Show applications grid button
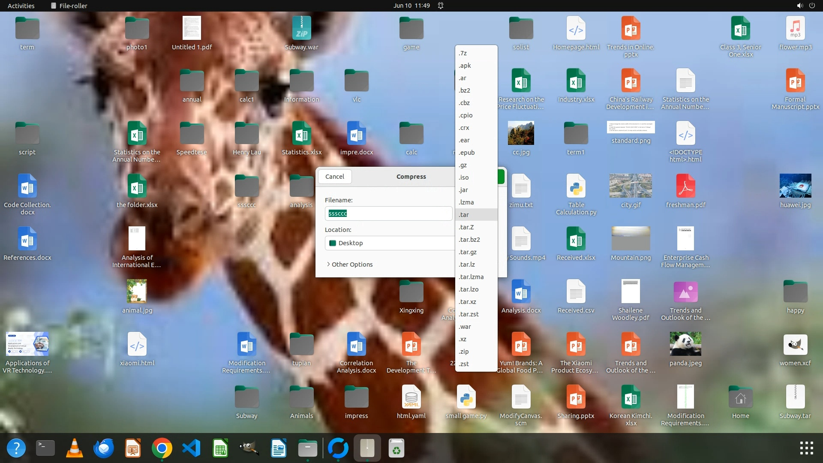This screenshot has height=463, width=823. 806,448
